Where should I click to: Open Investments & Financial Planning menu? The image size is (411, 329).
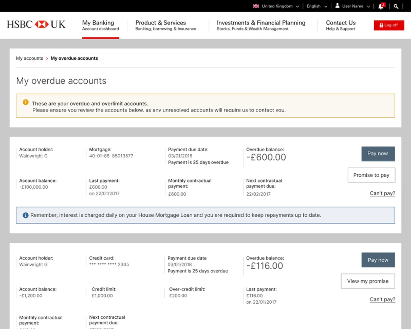[261, 25]
